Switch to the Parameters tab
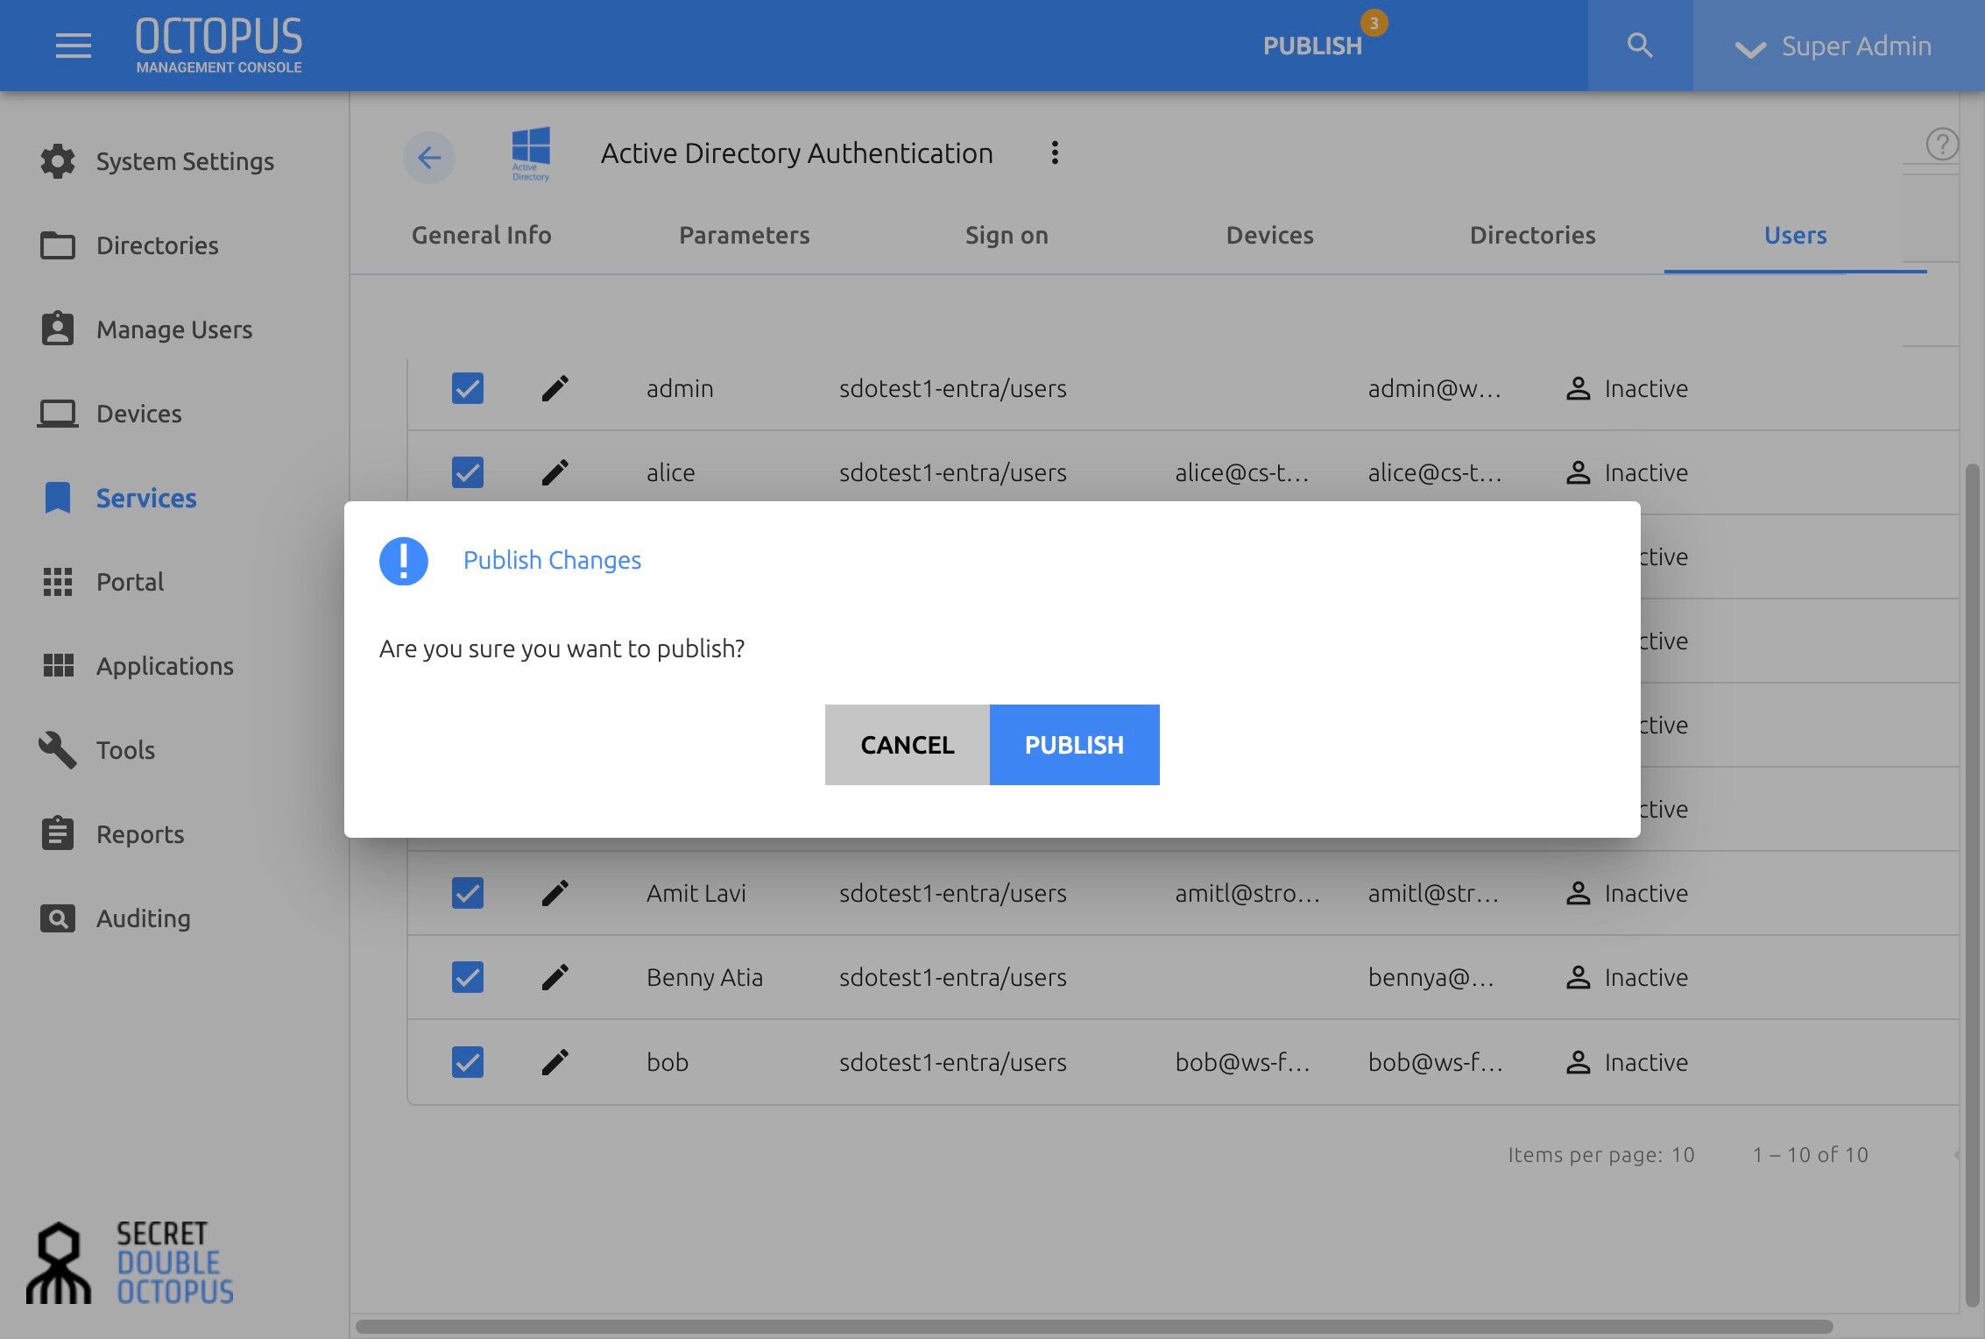This screenshot has height=1339, width=1985. 745,235
